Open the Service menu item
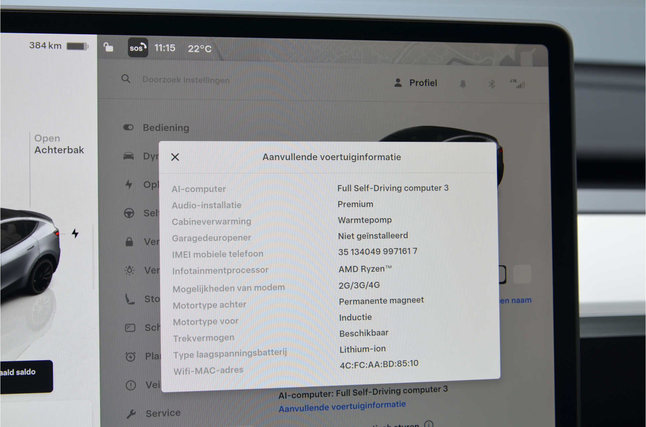The width and height of the screenshot is (646, 427). coord(163,413)
